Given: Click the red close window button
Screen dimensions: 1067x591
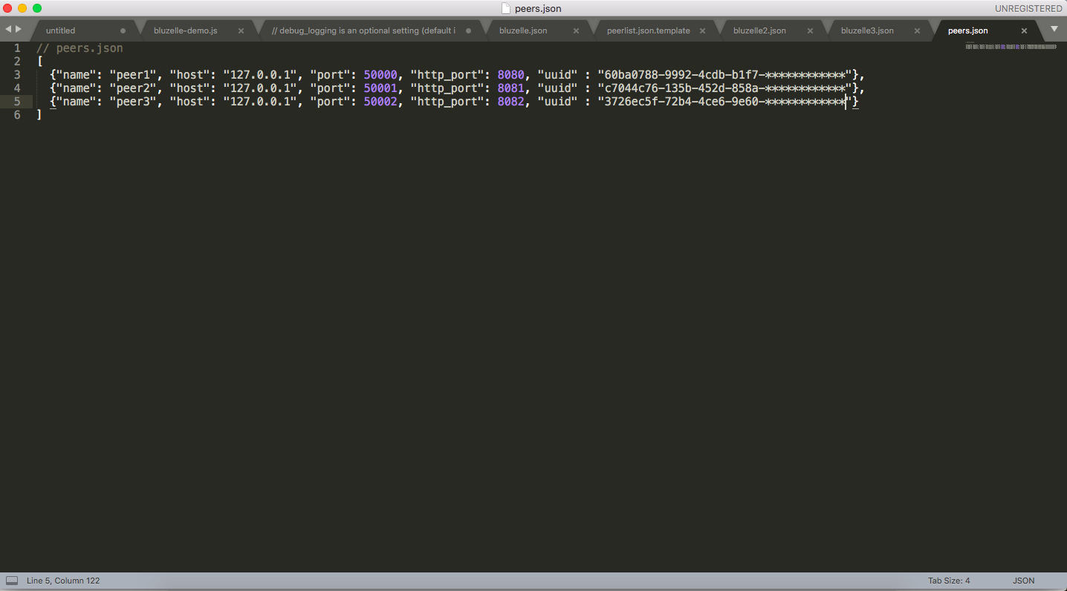Looking at the screenshot, I should coord(7,8).
